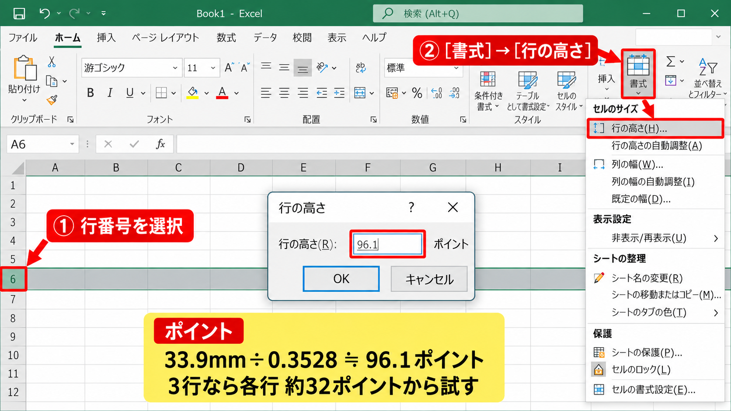This screenshot has height=411, width=731.
Task: Open 並べ替えとフィルター sort and filter
Action: tap(707, 78)
